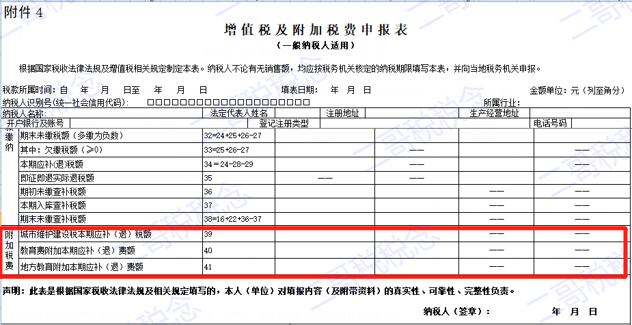632x325 pixels.
Task: Click the signature date '年 月 日' at bottom
Action: click(x=574, y=312)
